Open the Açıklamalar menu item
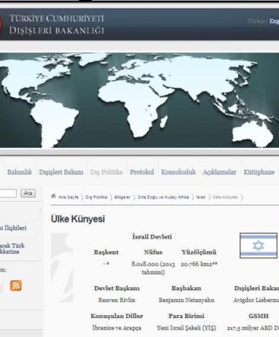279x337 pixels. click(x=219, y=172)
